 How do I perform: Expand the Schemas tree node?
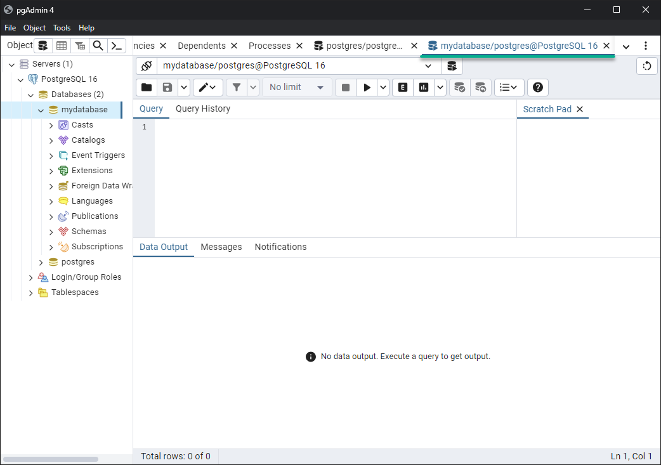point(51,232)
